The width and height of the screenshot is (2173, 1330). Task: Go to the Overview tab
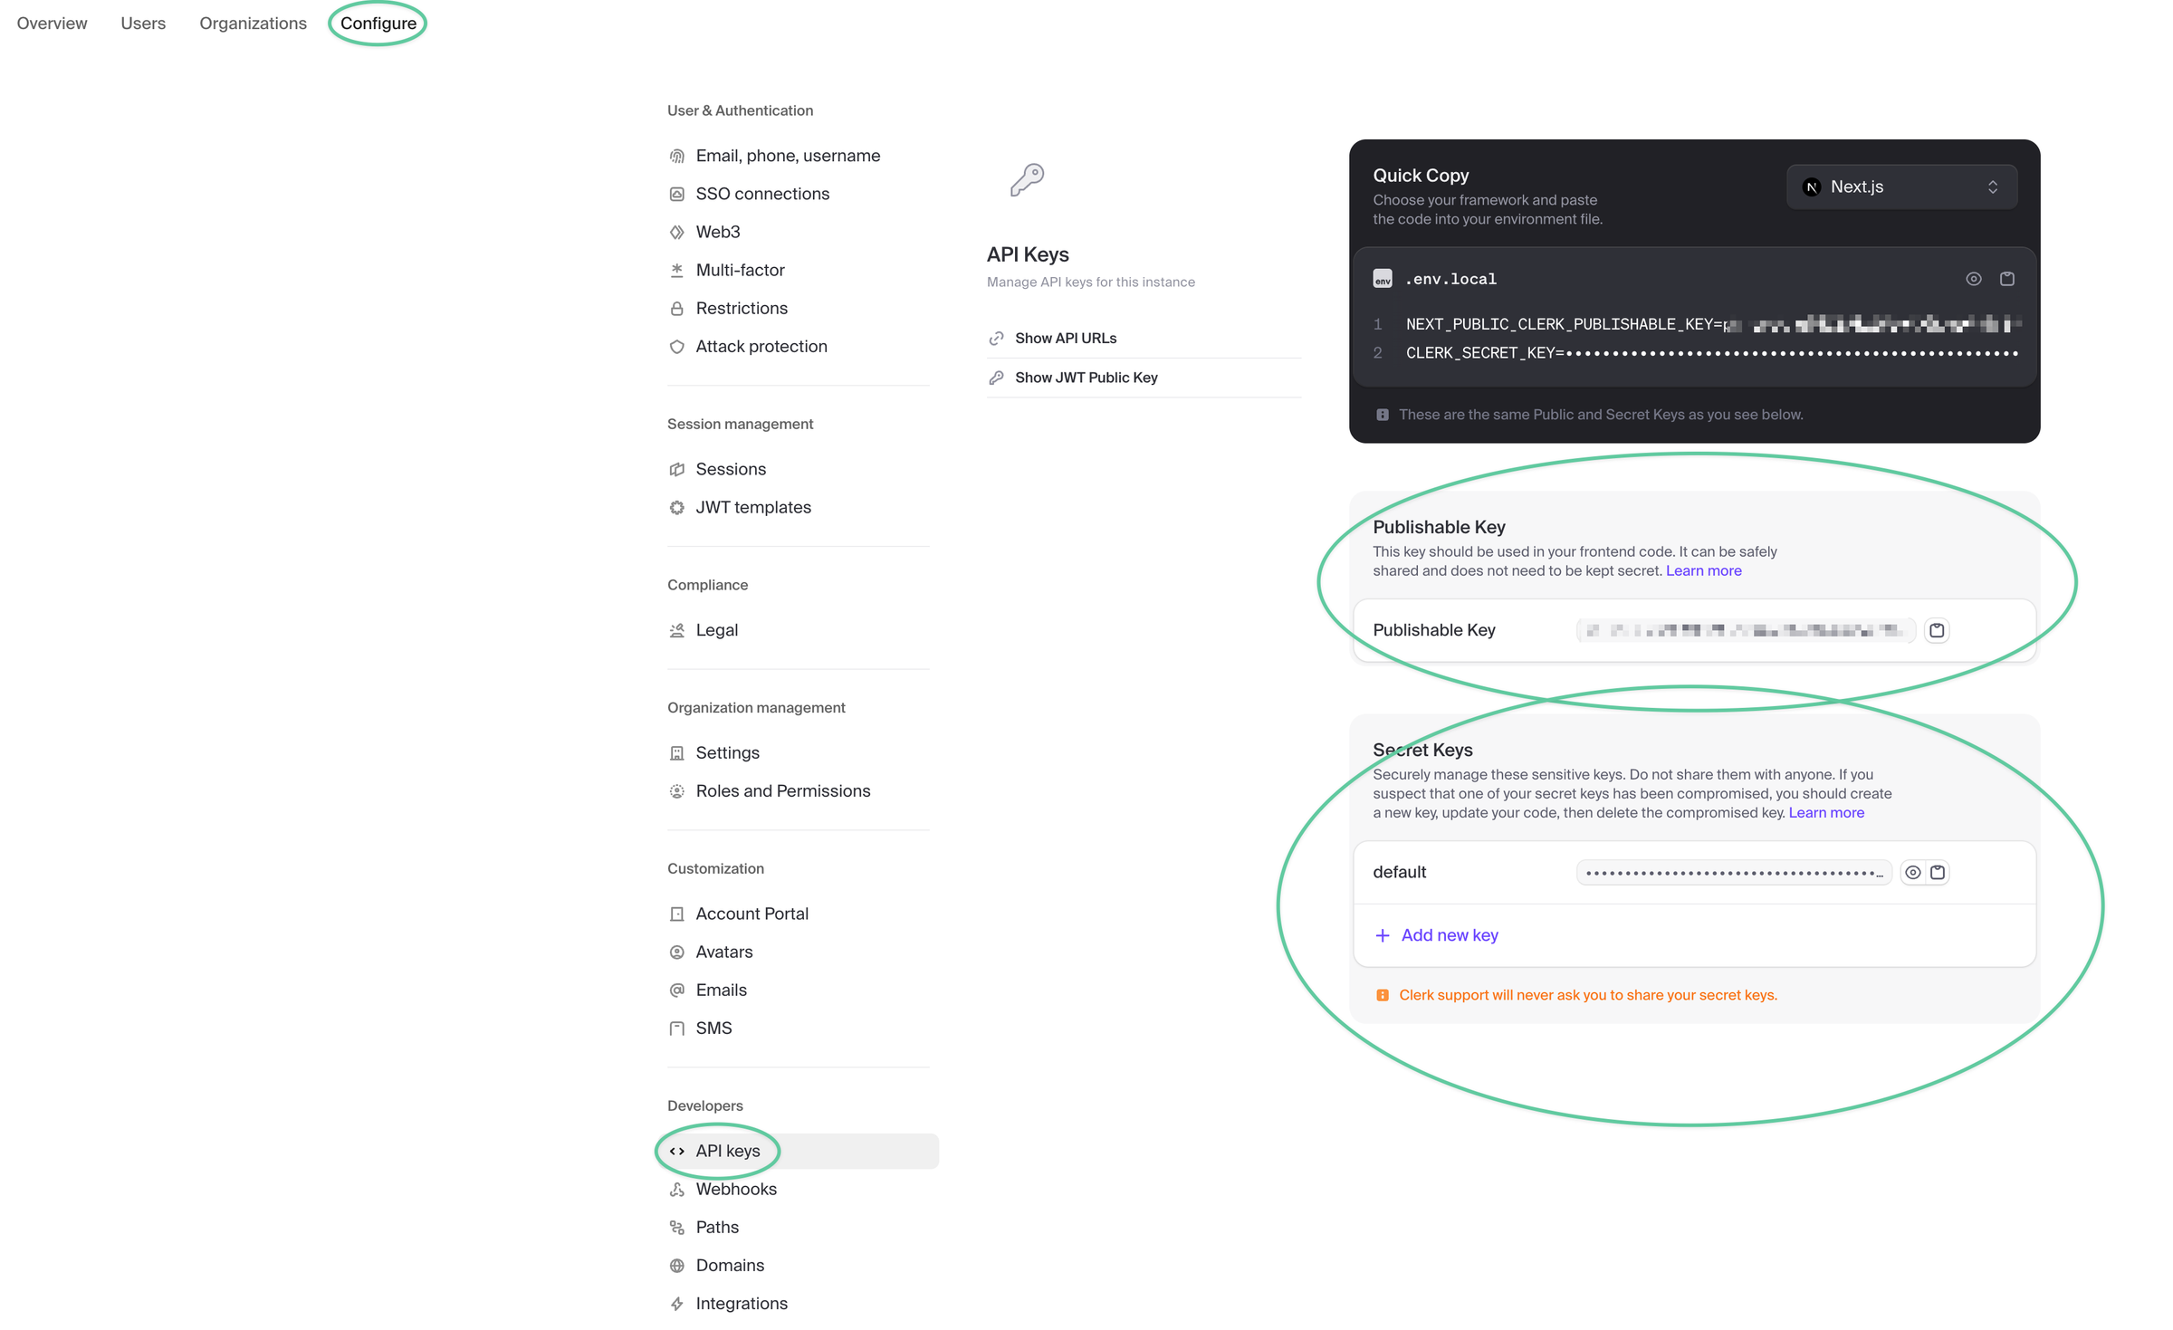tap(52, 23)
